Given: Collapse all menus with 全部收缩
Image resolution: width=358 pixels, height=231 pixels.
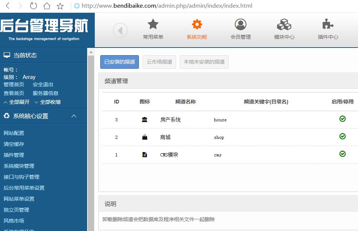Looking at the screenshot, I should click(47, 102).
